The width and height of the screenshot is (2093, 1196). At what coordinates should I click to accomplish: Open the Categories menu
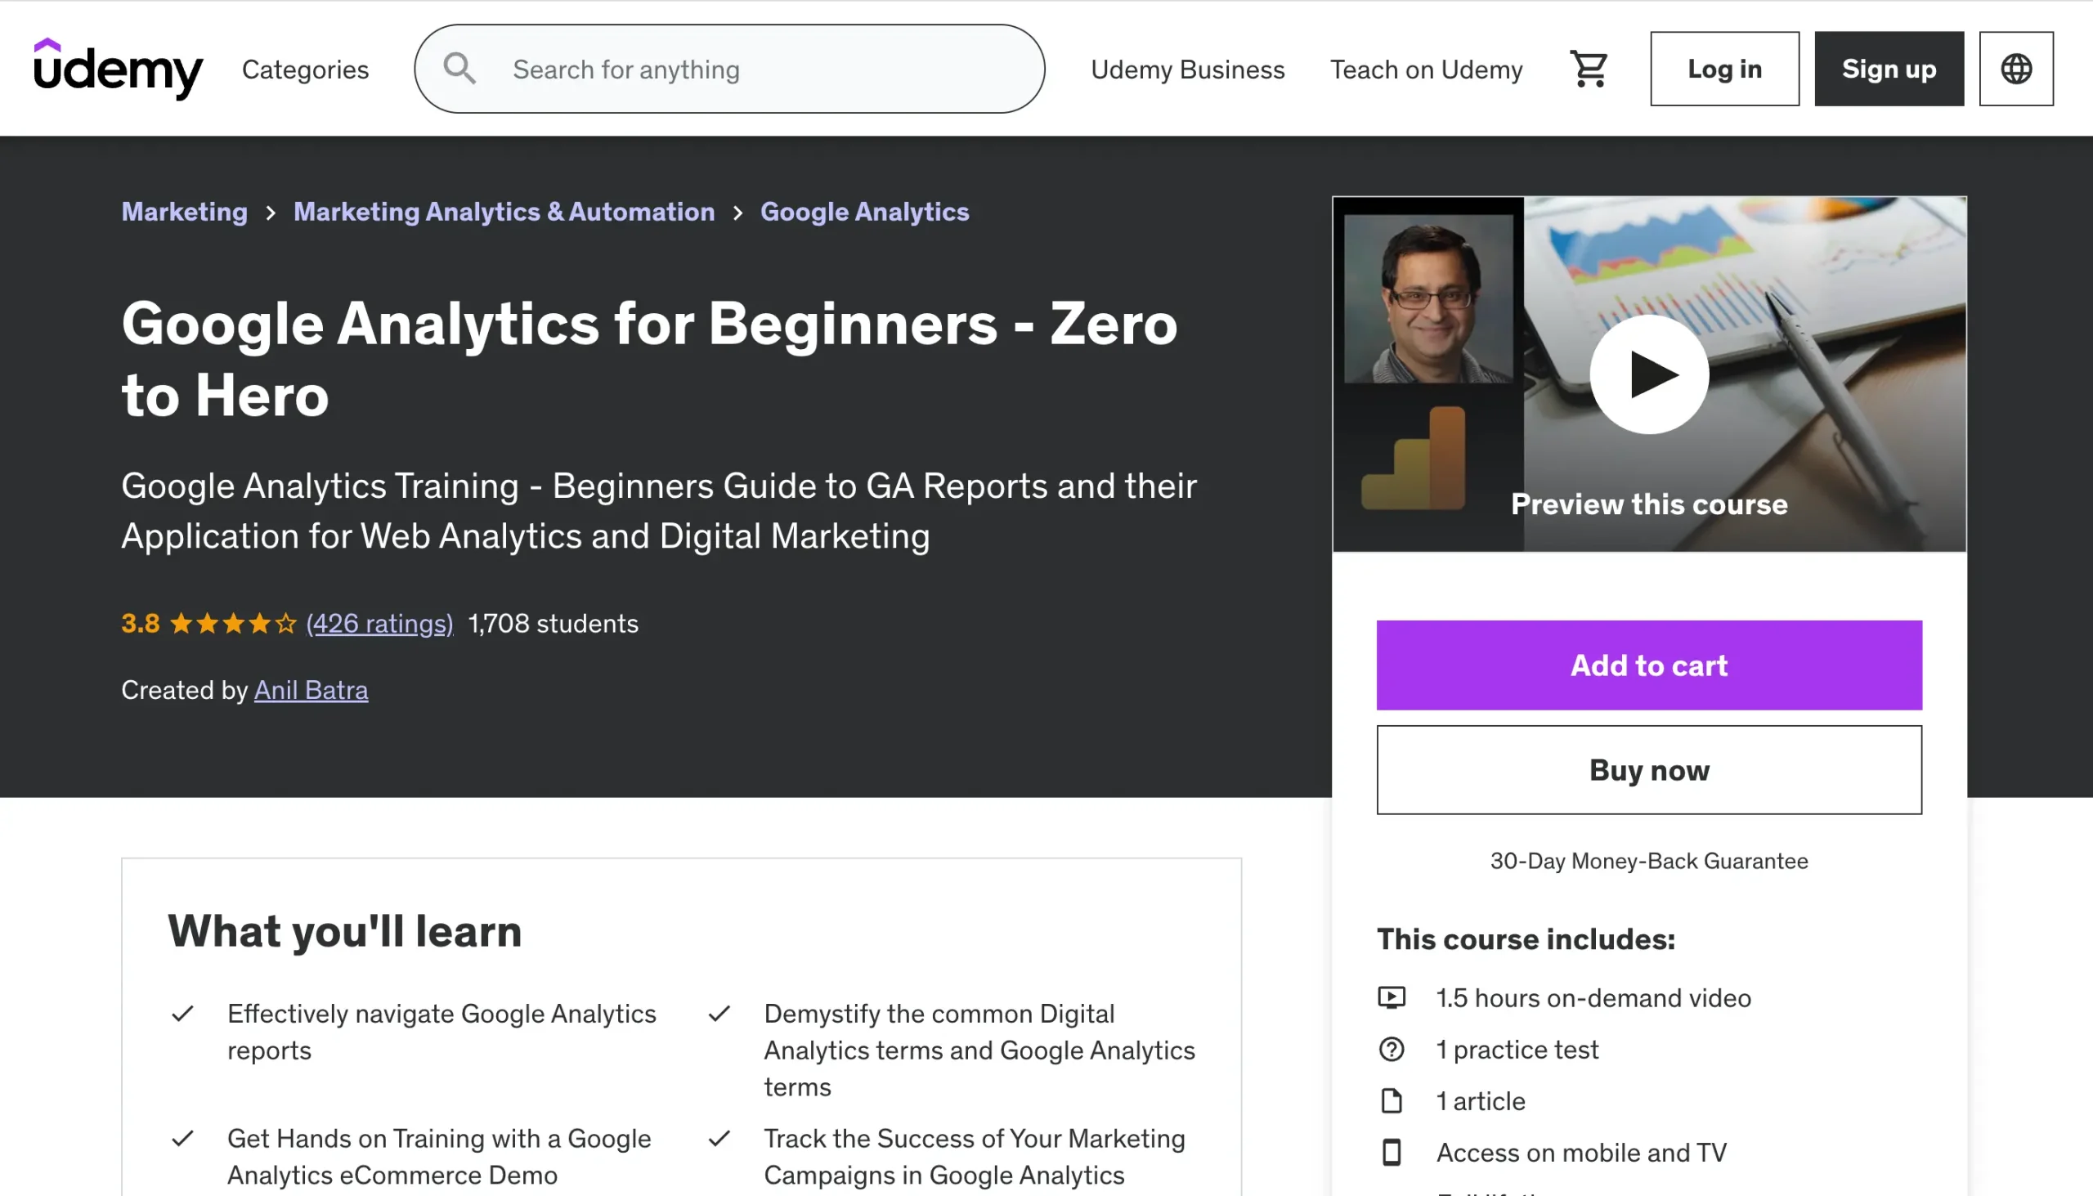pyautogui.click(x=305, y=69)
